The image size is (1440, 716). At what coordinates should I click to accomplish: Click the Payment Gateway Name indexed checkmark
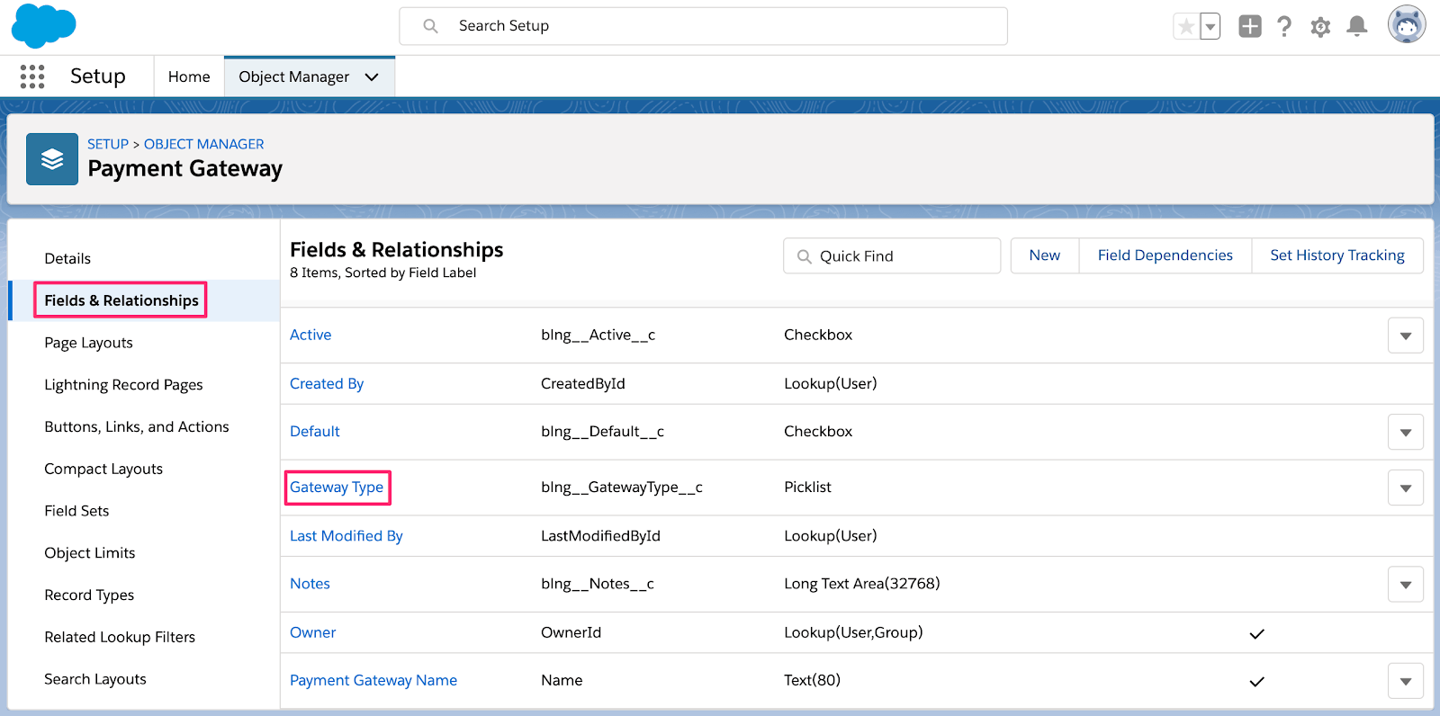[1257, 682]
